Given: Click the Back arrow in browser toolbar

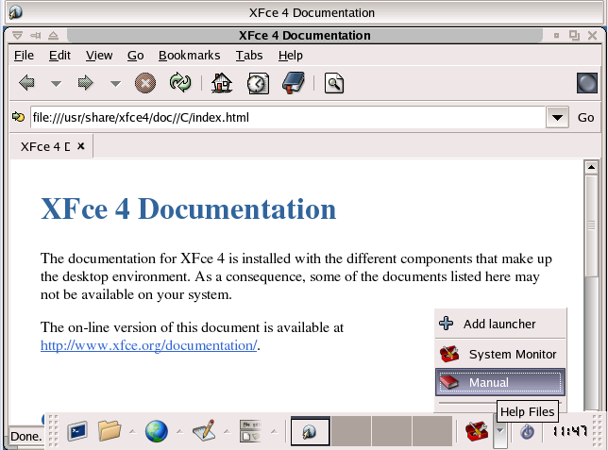Looking at the screenshot, I should pyautogui.click(x=26, y=83).
